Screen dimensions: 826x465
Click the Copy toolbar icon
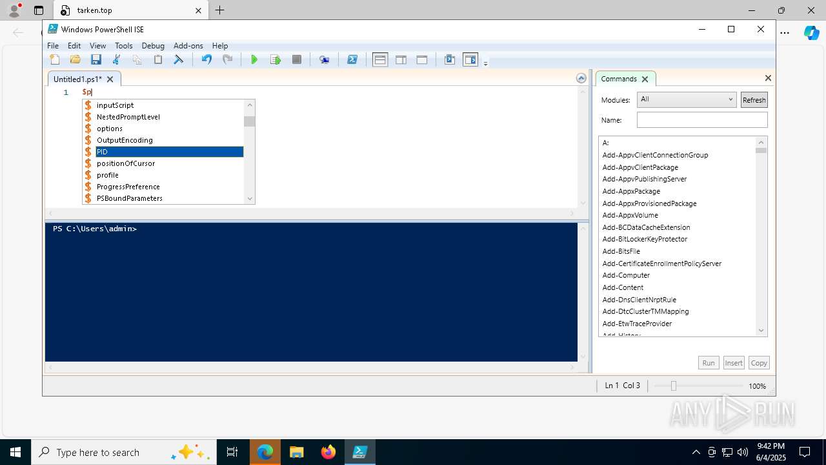137,59
